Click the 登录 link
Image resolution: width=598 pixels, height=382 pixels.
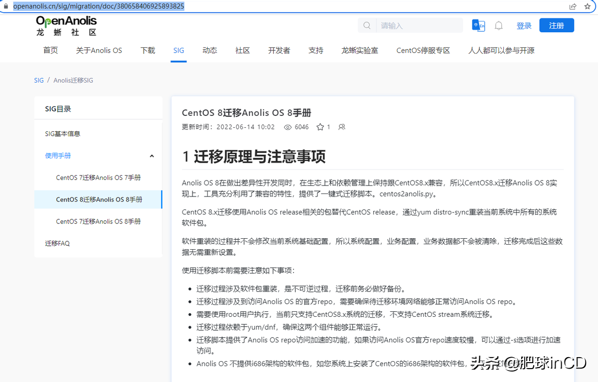coord(524,25)
